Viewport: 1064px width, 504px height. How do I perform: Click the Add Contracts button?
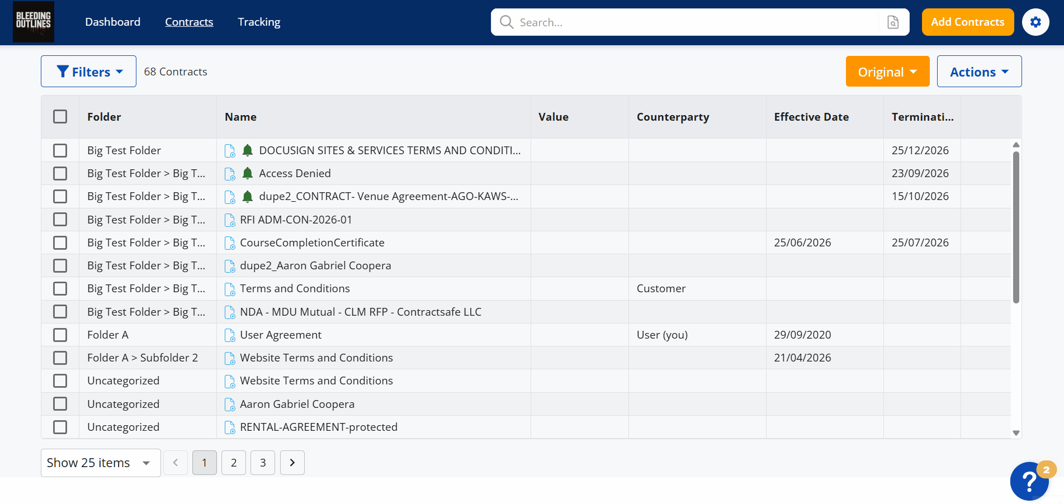tap(967, 22)
